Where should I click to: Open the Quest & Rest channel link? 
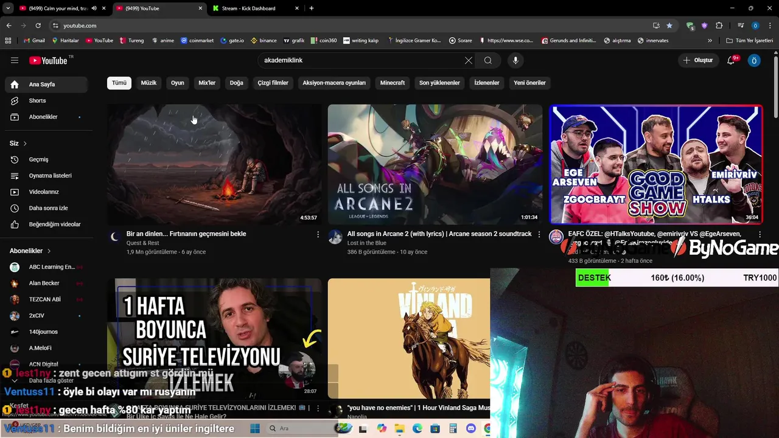(142, 243)
